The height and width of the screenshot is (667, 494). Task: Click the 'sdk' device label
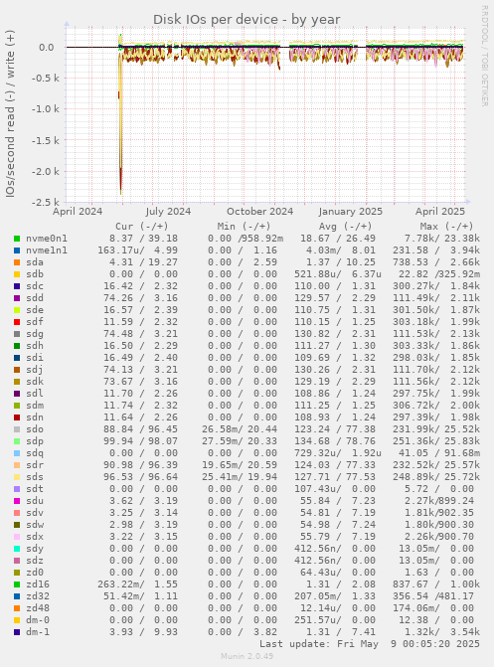pyautogui.click(x=35, y=382)
